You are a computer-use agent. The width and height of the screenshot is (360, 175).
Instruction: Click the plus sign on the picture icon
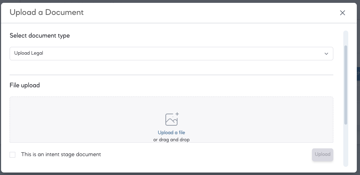click(177, 114)
